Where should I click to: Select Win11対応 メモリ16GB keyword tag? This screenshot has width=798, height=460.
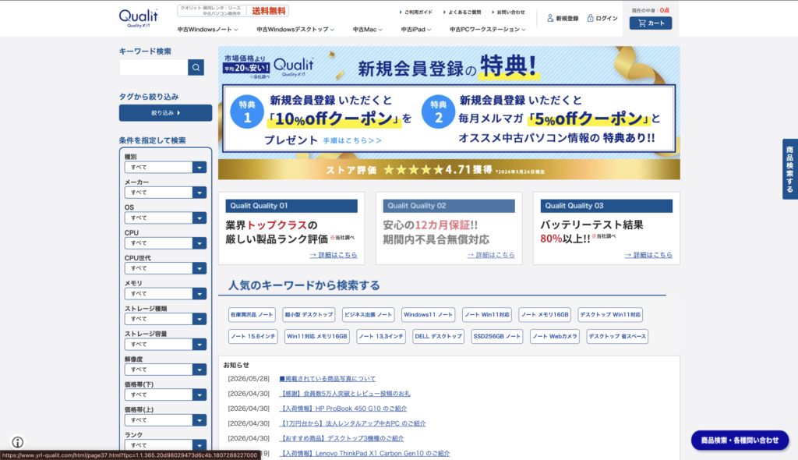pos(317,337)
